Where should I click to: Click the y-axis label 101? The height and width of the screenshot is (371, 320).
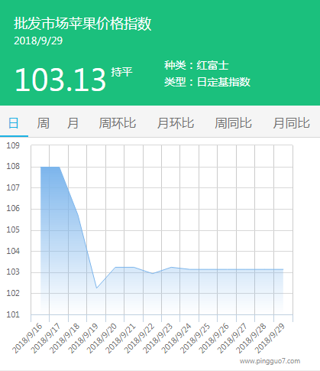click(13, 315)
